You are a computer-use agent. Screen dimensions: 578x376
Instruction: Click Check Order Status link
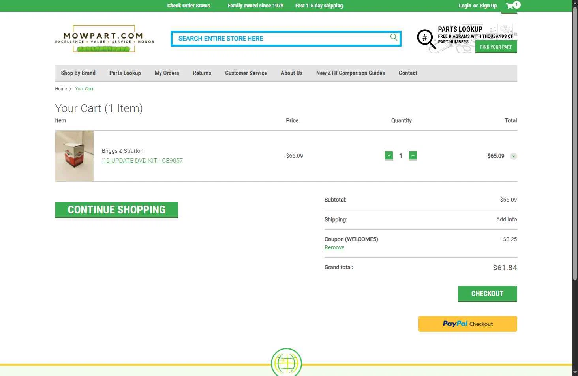[189, 6]
